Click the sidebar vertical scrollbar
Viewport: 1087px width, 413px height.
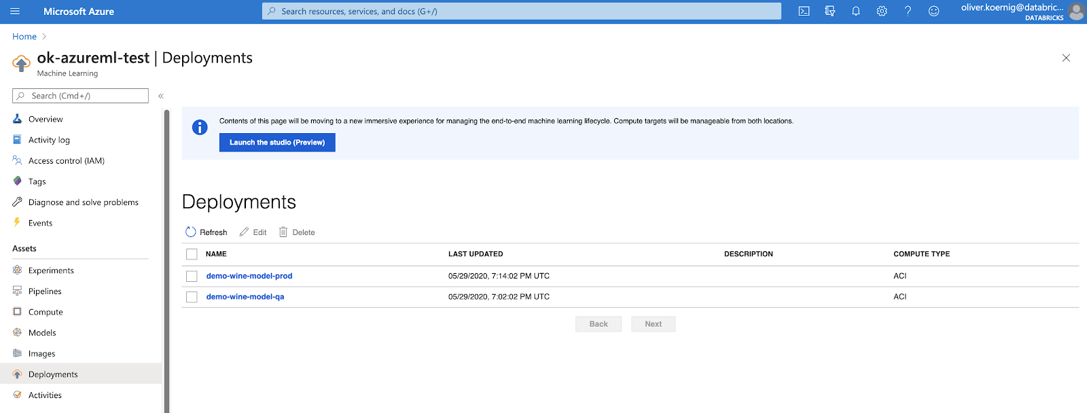(166, 258)
